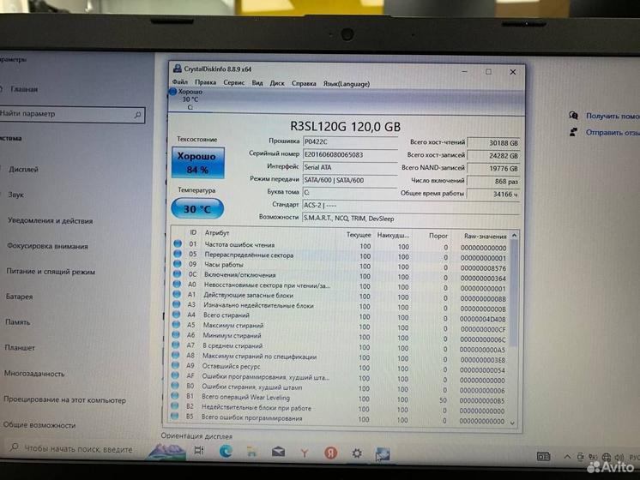The width and height of the screenshot is (640, 480).
Task: Click status icon of attribute AF row
Action: tap(175, 375)
